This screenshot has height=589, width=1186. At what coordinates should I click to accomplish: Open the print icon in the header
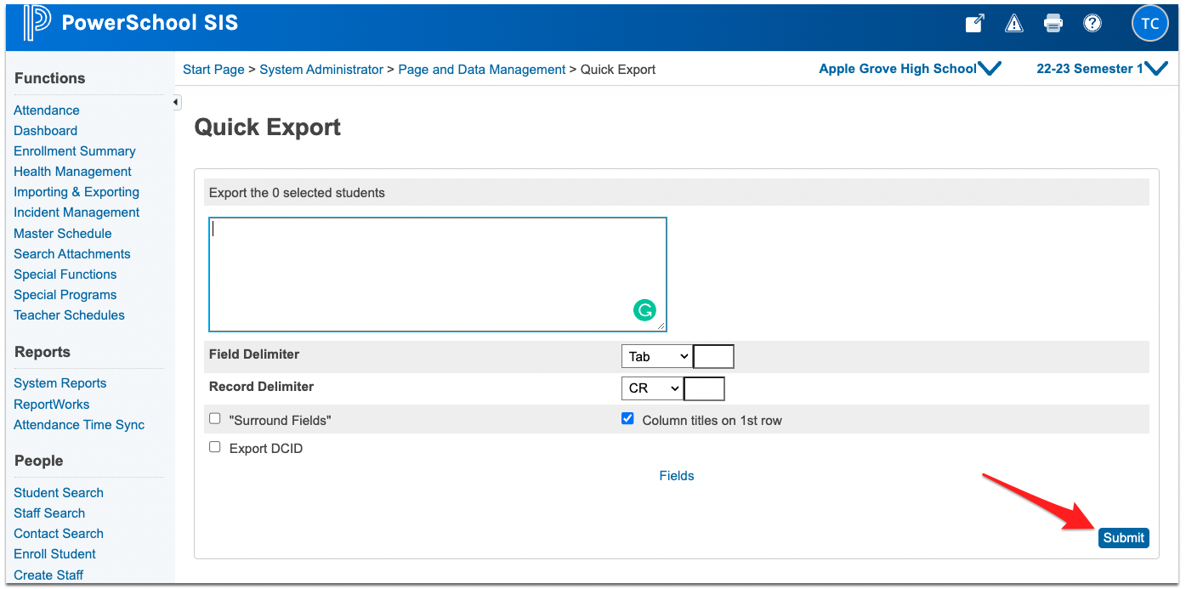(1053, 23)
